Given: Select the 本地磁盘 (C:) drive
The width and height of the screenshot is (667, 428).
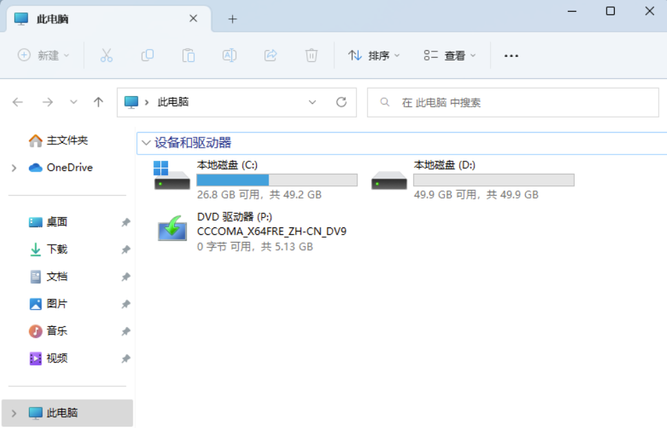Looking at the screenshot, I should coord(255,180).
